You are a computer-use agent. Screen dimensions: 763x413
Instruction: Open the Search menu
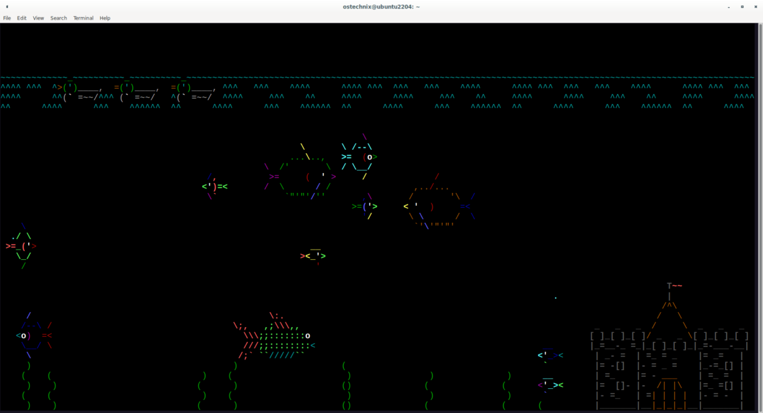(x=59, y=18)
